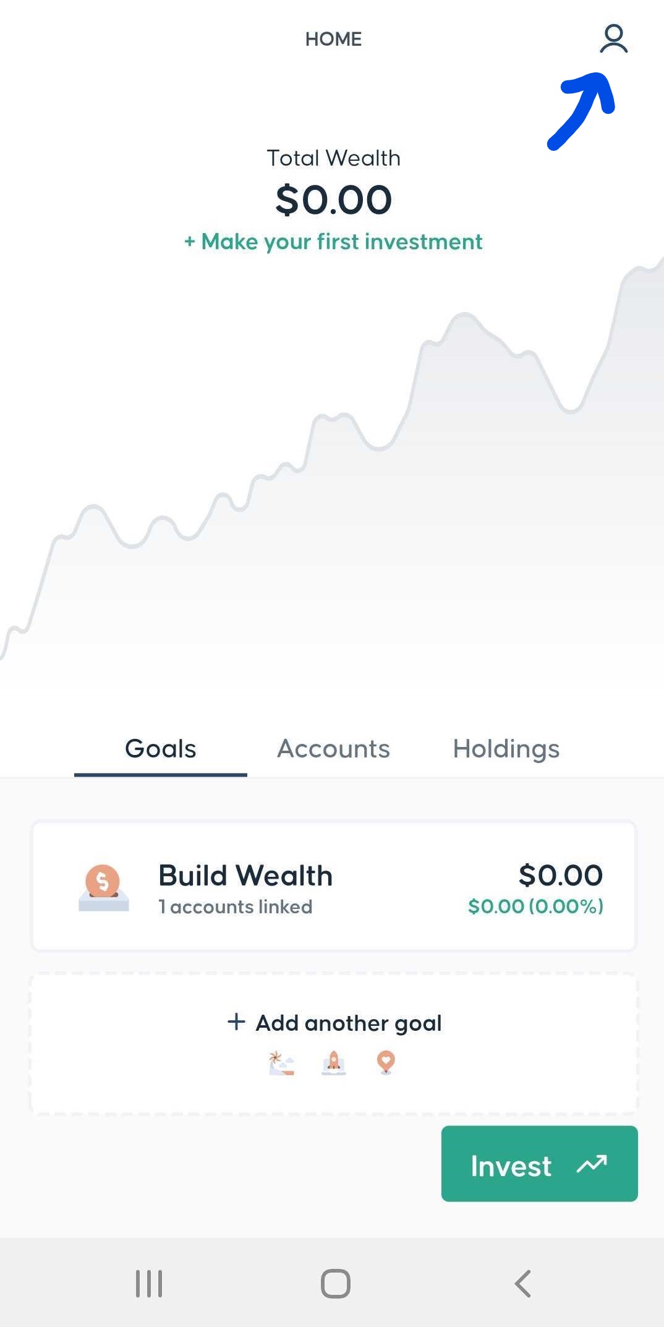
Task: Tap the heart location pin goal icon
Action: (x=386, y=1062)
